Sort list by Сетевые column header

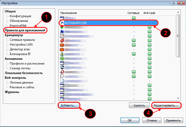133,13
